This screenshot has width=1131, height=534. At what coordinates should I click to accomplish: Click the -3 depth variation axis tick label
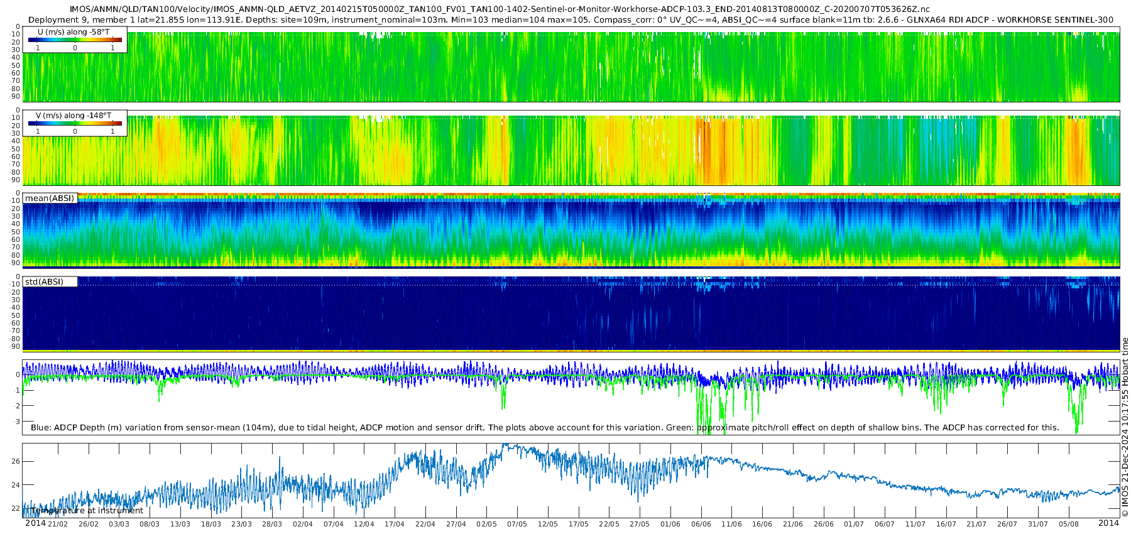(16, 422)
